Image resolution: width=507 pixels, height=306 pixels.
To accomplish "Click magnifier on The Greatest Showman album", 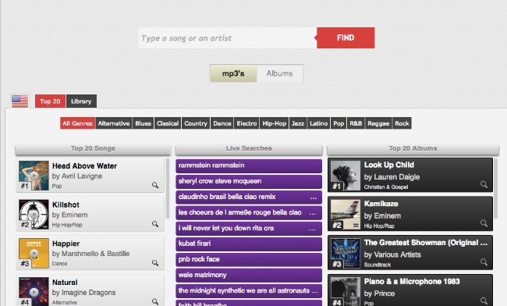I will [484, 262].
